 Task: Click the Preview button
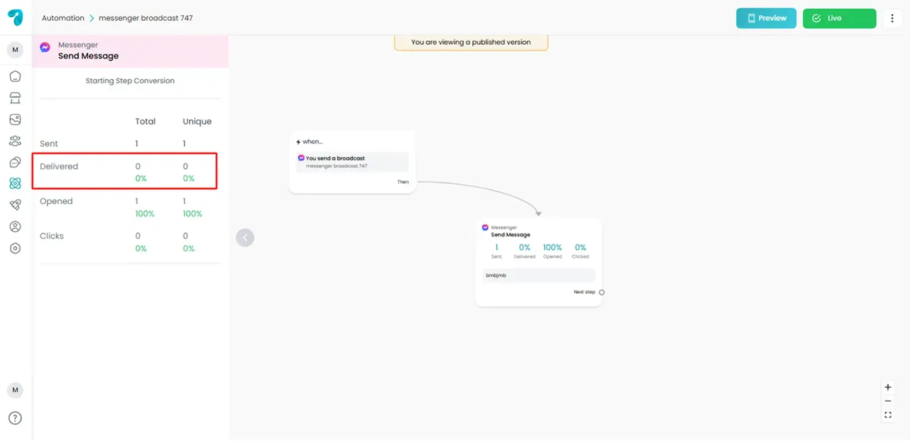tap(766, 18)
